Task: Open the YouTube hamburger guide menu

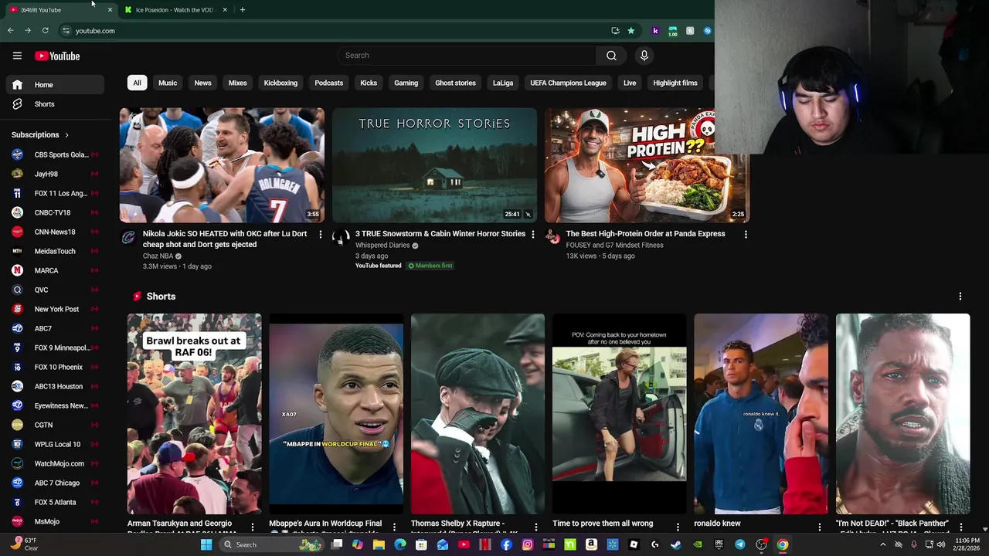Action: 17,56
